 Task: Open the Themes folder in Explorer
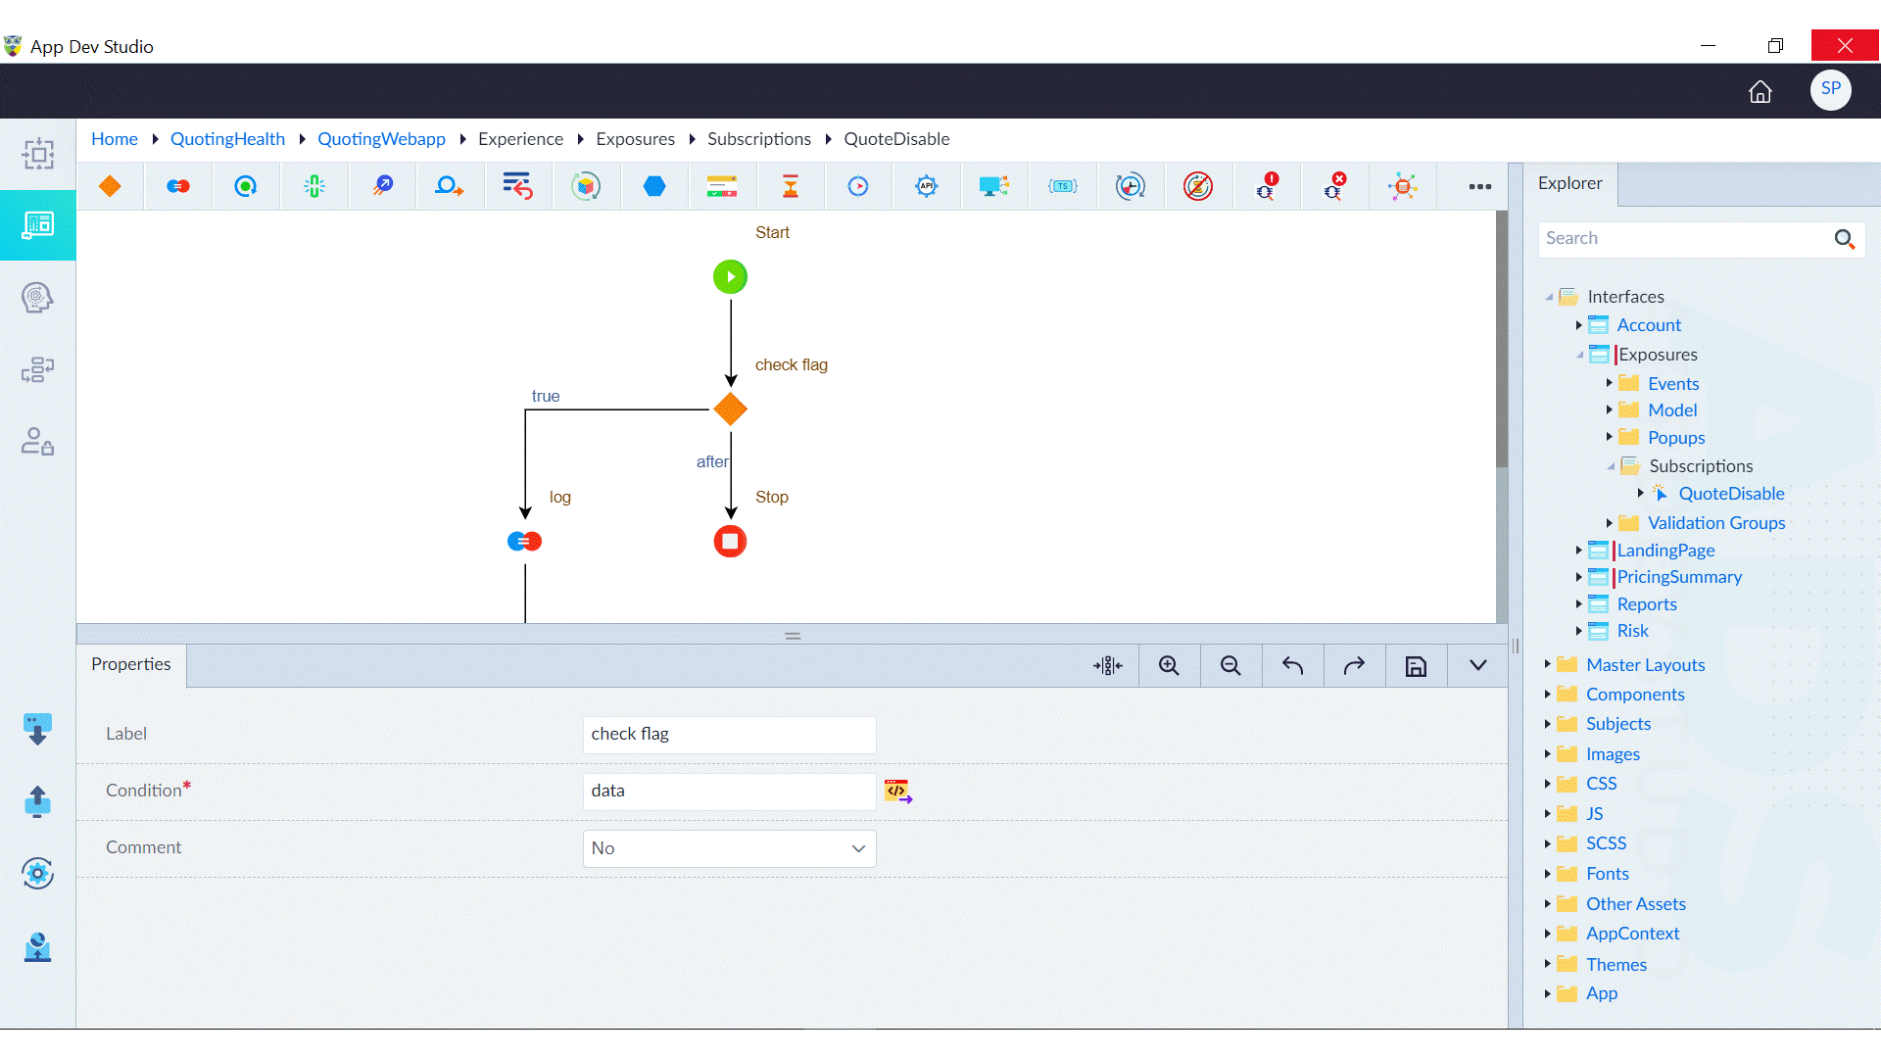1616,965
